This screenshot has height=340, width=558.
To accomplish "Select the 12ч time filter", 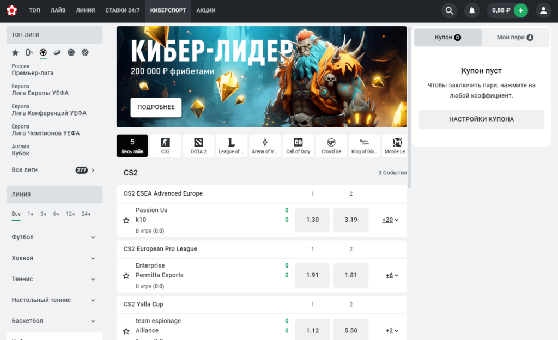I will (70, 214).
